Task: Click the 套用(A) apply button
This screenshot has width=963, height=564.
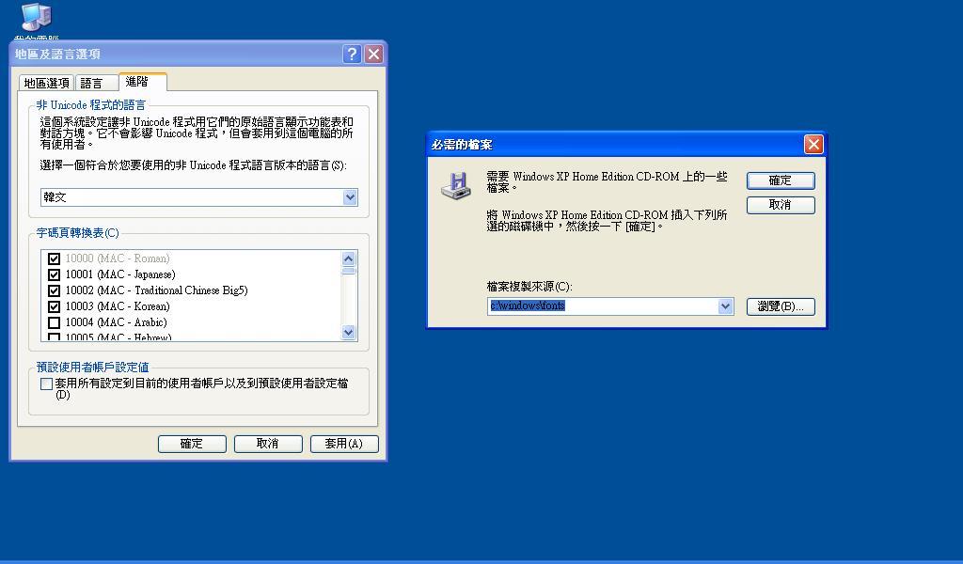Action: (x=344, y=444)
